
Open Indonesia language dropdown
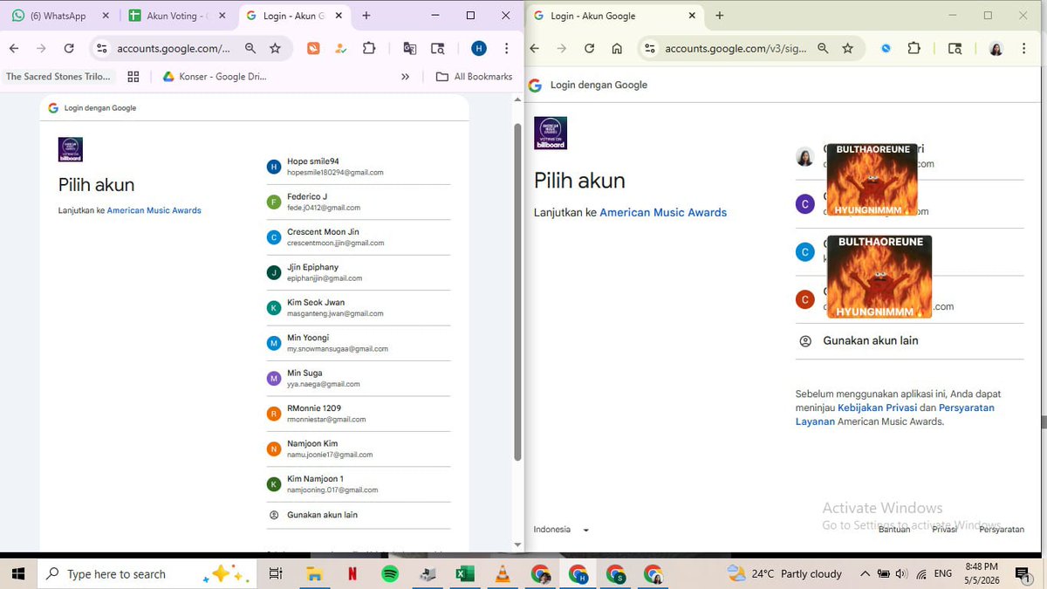562,530
